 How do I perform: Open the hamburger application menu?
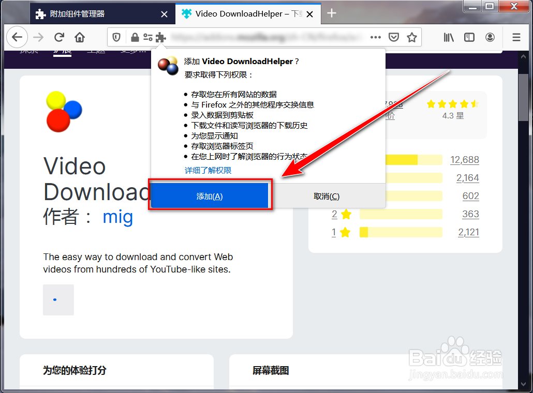click(516, 37)
